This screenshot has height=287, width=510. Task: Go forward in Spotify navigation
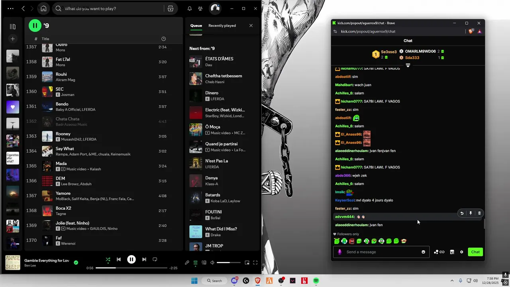(x=31, y=8)
